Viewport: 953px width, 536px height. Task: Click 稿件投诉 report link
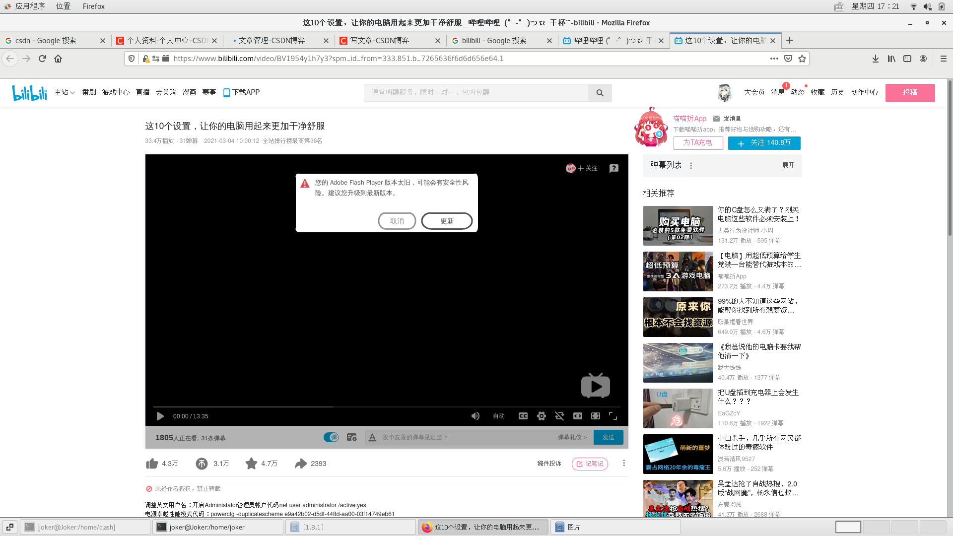click(549, 464)
